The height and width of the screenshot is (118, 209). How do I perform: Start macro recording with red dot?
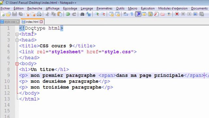[x=177, y=14]
